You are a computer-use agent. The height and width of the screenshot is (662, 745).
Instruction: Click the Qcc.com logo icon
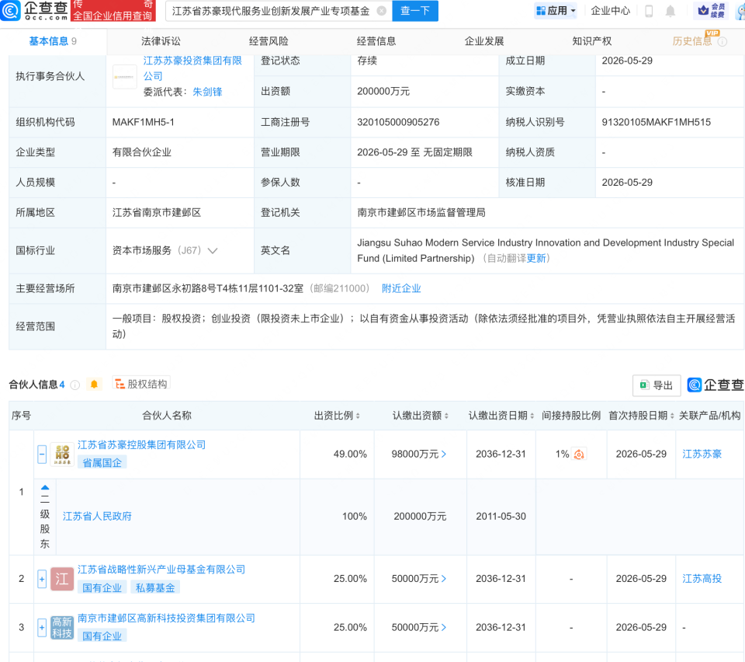click(x=10, y=10)
